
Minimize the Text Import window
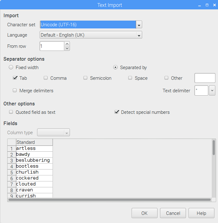(x=199, y=5)
